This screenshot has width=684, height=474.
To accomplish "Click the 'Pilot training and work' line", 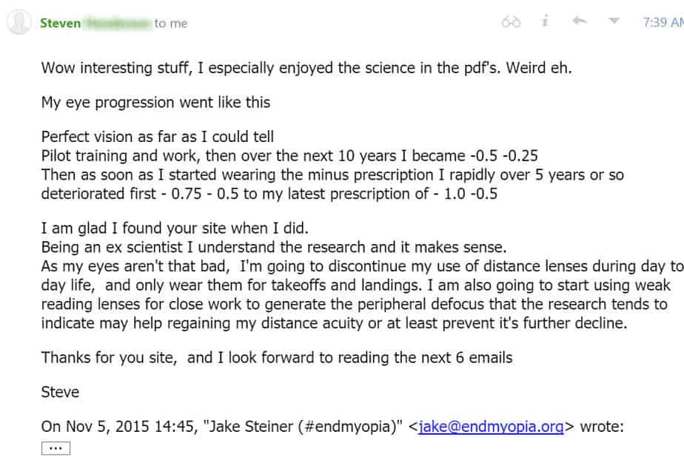I will pos(289,155).
